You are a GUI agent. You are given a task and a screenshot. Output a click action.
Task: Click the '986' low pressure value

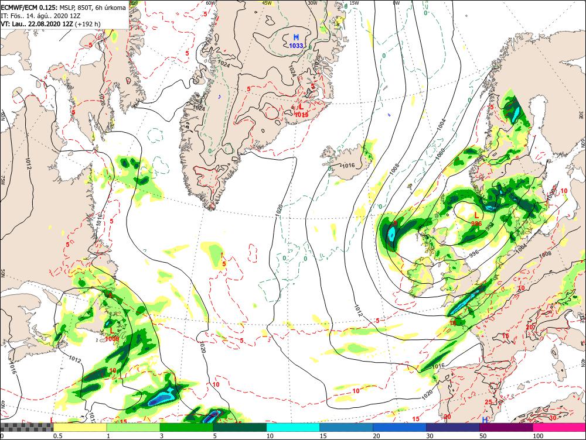(476, 224)
